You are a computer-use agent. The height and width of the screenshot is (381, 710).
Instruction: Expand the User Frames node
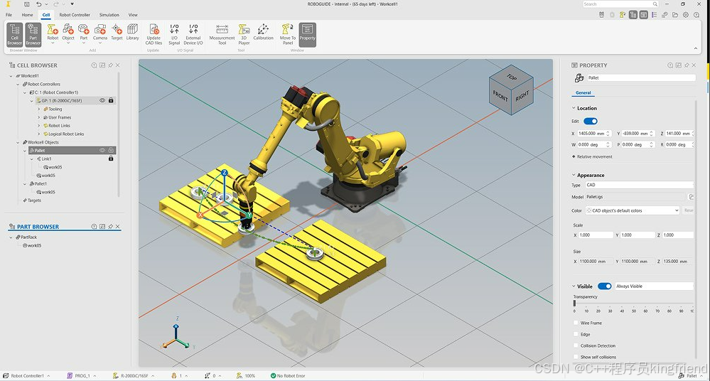point(39,117)
